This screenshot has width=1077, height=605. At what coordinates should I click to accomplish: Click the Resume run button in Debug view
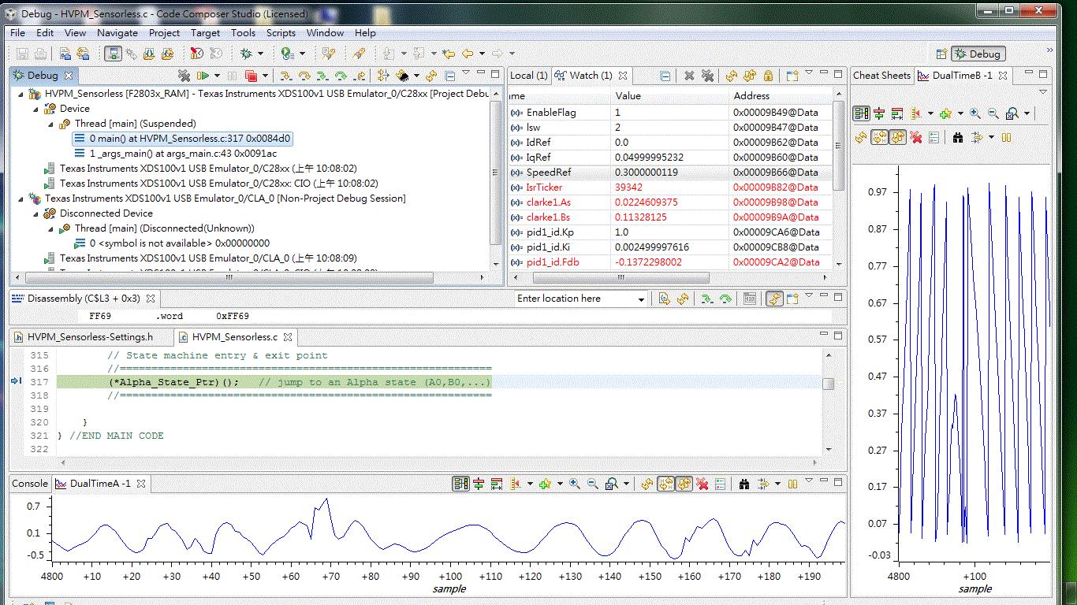(x=203, y=76)
